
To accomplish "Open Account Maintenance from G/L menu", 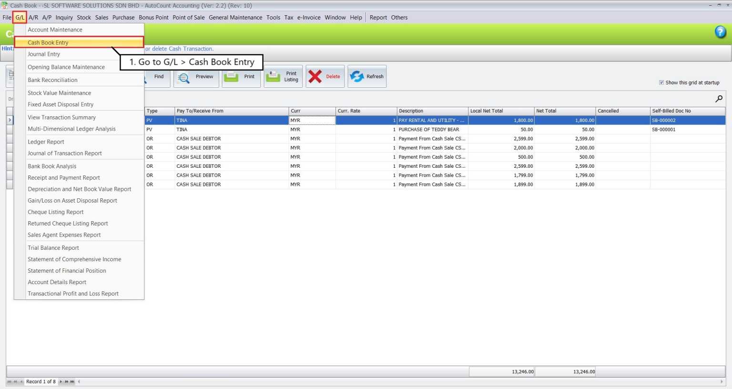I will coord(79,30).
